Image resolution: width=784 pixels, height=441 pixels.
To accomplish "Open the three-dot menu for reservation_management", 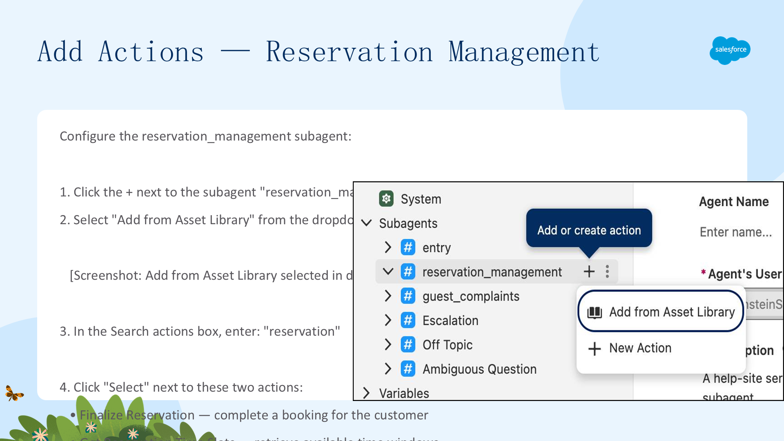I will coord(607,272).
